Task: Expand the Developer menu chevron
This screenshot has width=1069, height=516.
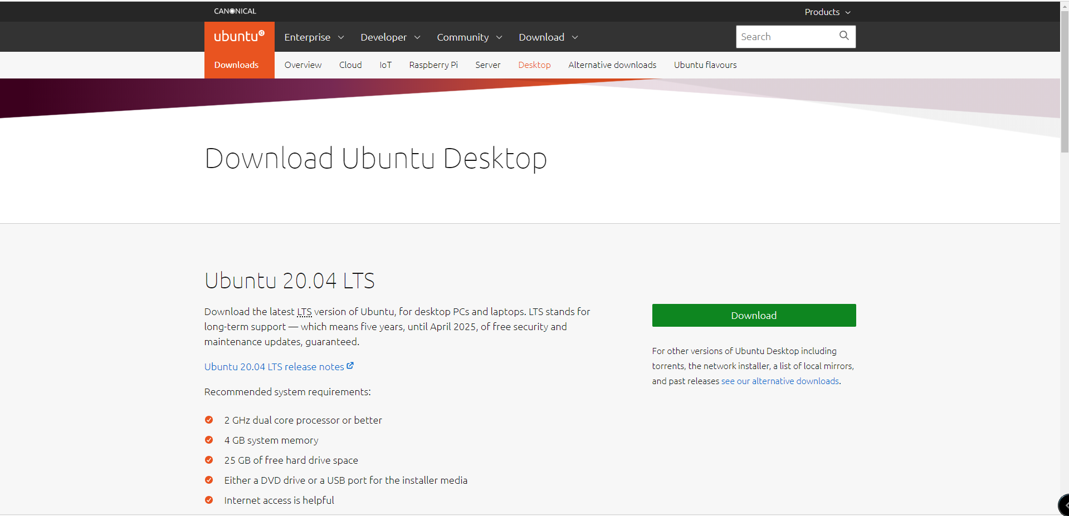Action: pos(417,37)
